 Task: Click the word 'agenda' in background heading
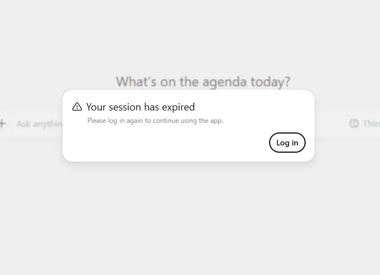[x=225, y=82]
